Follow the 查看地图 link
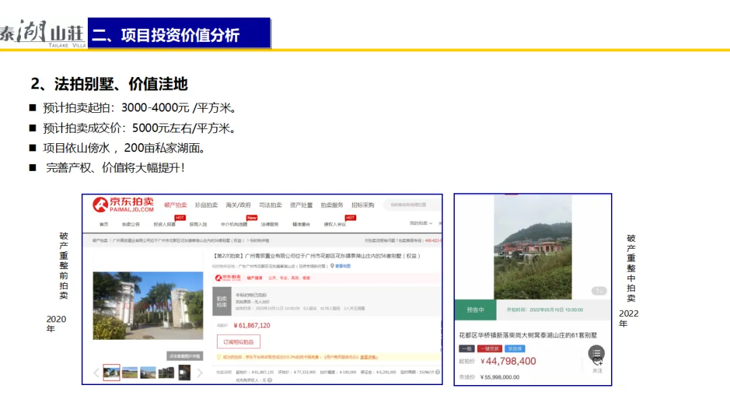Screen dimensions: 730x406 (343, 266)
